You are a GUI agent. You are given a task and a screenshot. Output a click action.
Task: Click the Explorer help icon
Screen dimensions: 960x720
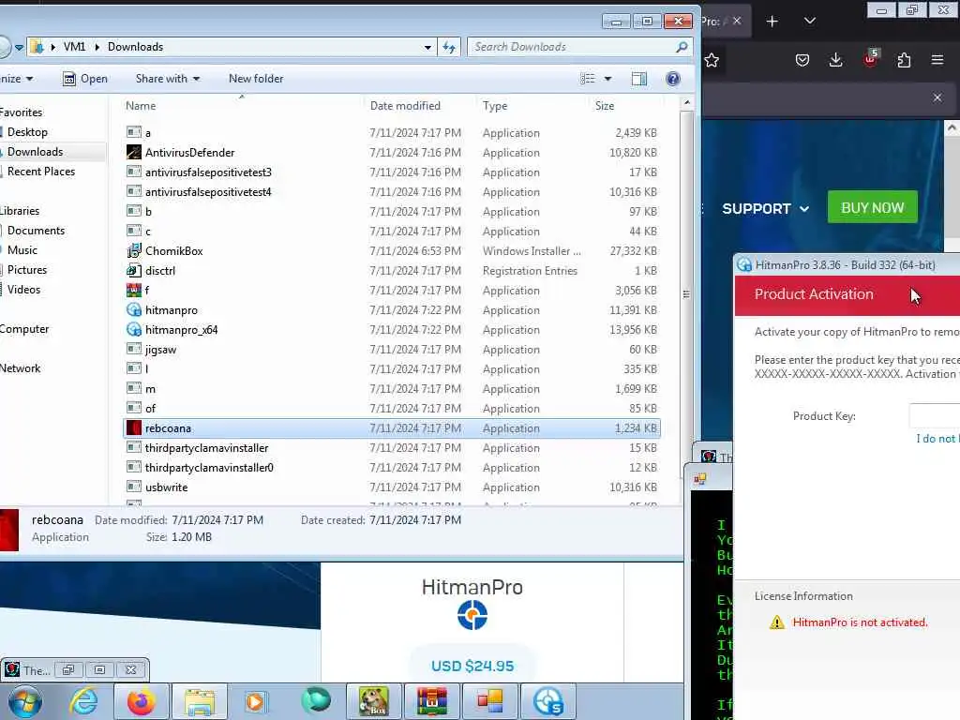(x=672, y=79)
